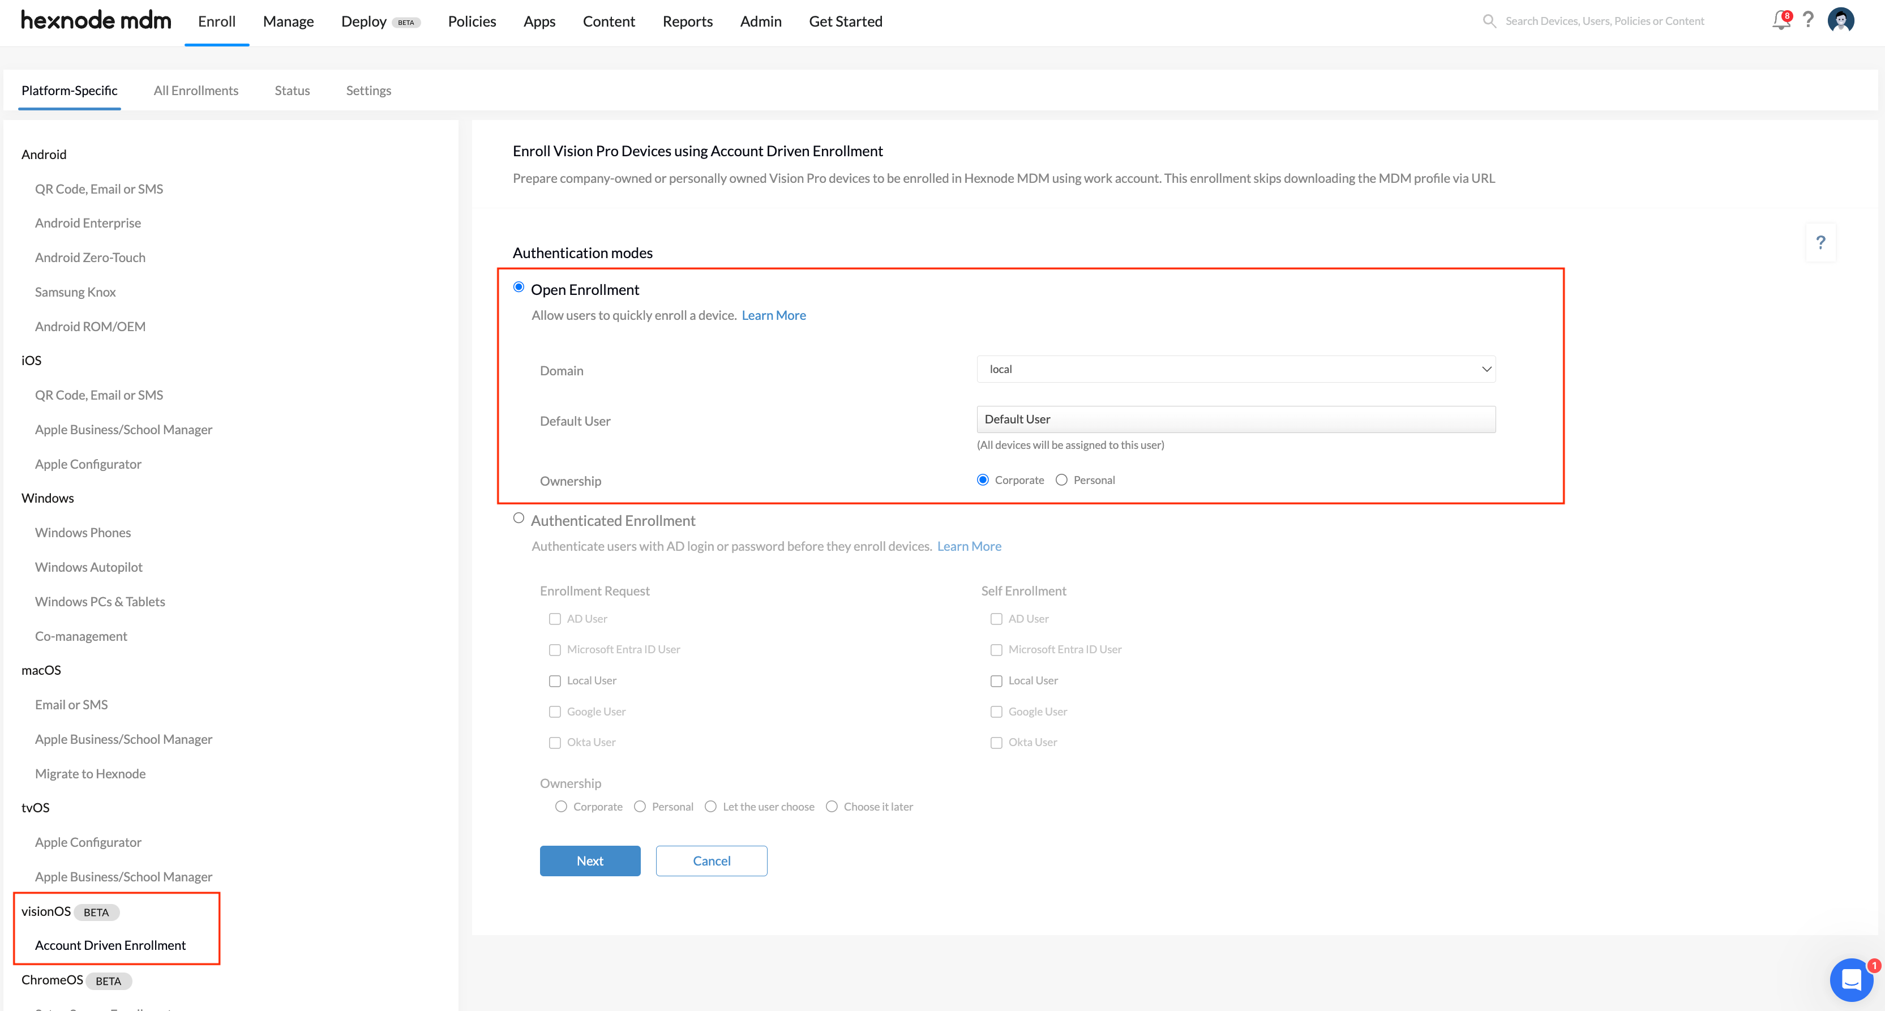The height and width of the screenshot is (1011, 1885).
Task: Click the Default User input field
Action: (1236, 419)
